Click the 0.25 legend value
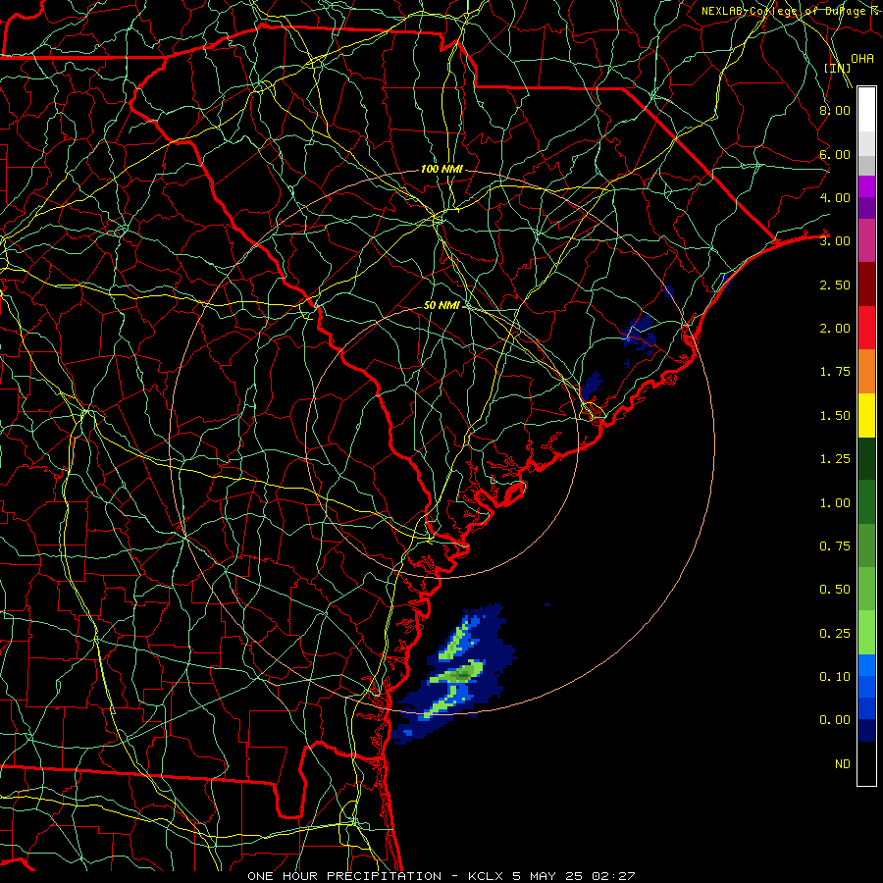Screen dimensions: 883x883 (835, 634)
